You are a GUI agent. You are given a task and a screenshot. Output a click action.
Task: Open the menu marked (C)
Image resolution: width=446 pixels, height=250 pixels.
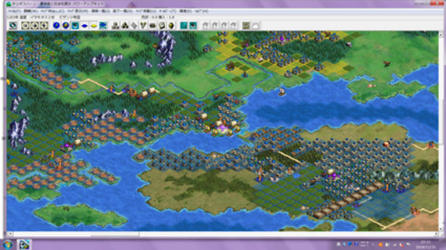pyautogui.click(x=52, y=11)
